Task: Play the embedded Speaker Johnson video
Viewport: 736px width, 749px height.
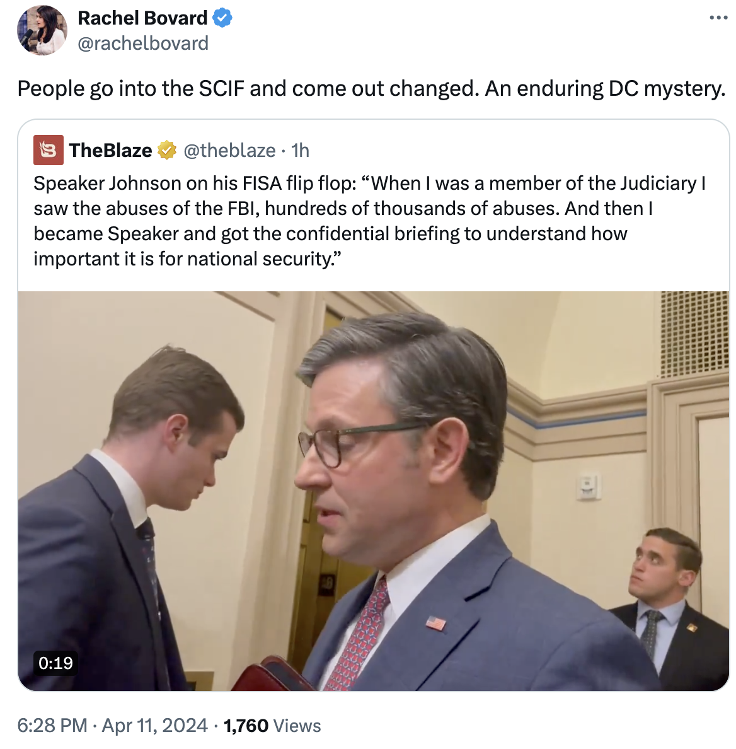Action: [x=373, y=491]
